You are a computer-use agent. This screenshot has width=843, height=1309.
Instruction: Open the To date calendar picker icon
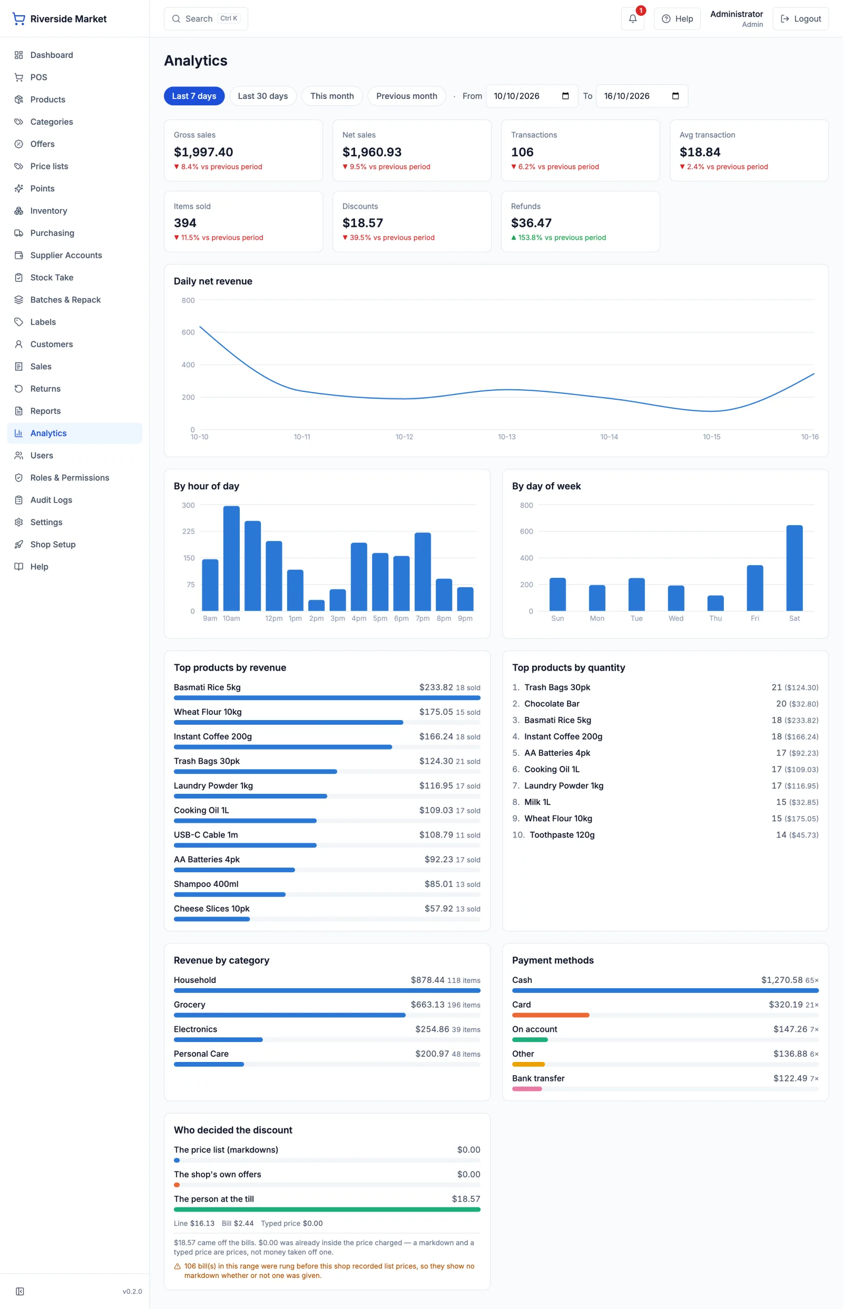click(x=675, y=96)
